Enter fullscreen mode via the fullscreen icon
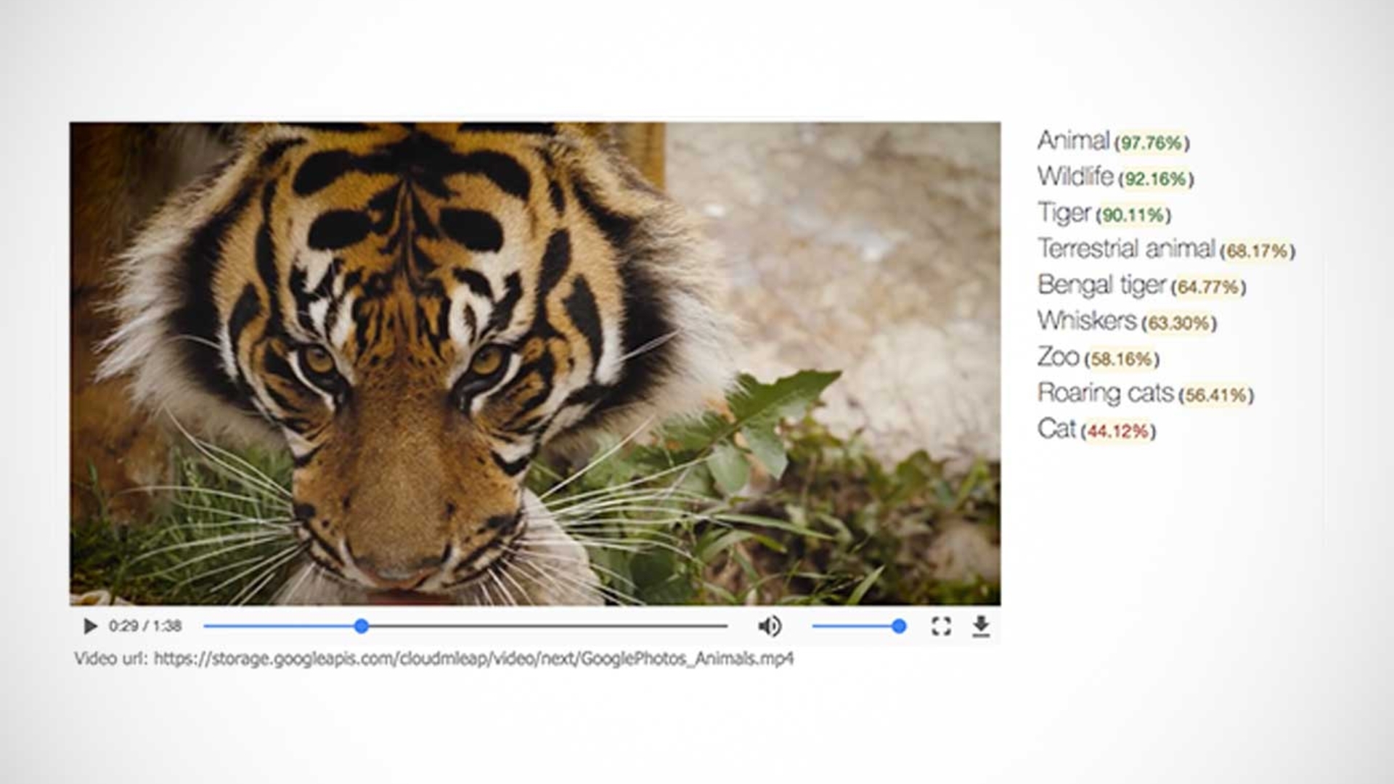This screenshot has height=784, width=1394. tap(941, 626)
